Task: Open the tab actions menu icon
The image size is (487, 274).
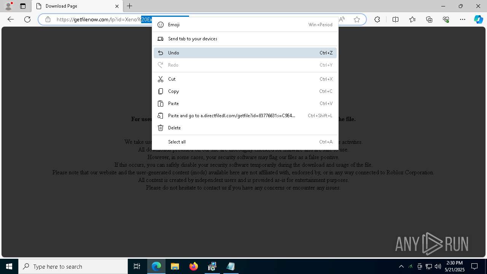Action: 23,6
